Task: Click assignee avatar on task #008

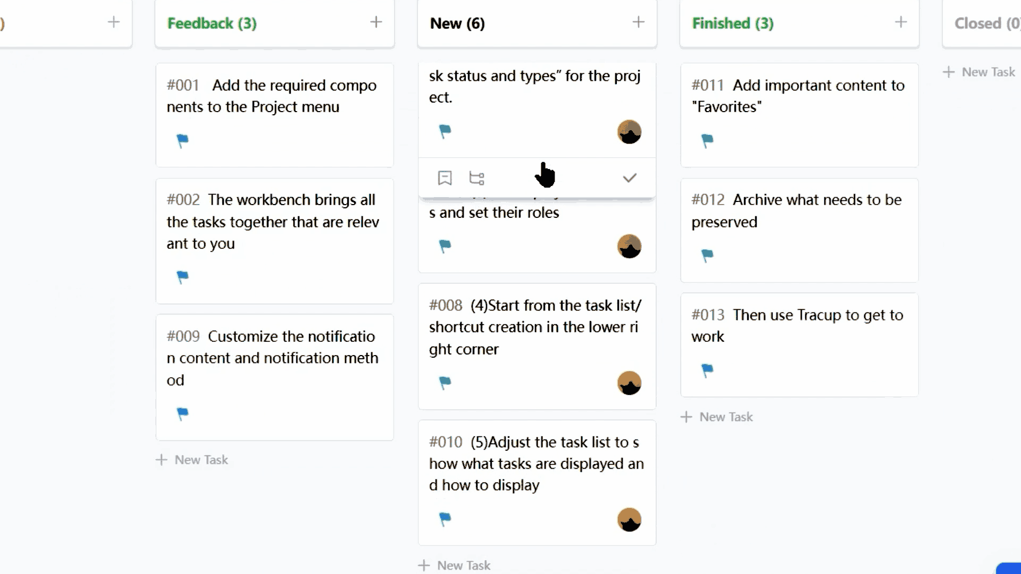Action: pyautogui.click(x=629, y=383)
